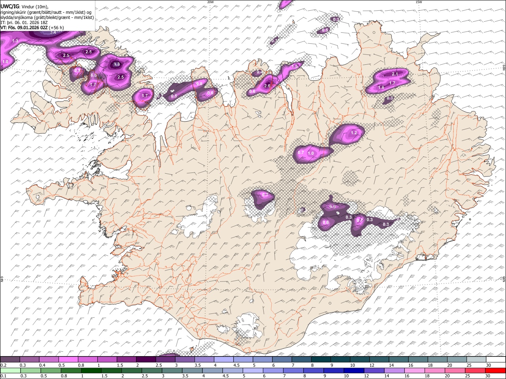Select the 'rigning/skúrir' description line
This screenshot has width=506, height=379.
pyautogui.click(x=46, y=12)
